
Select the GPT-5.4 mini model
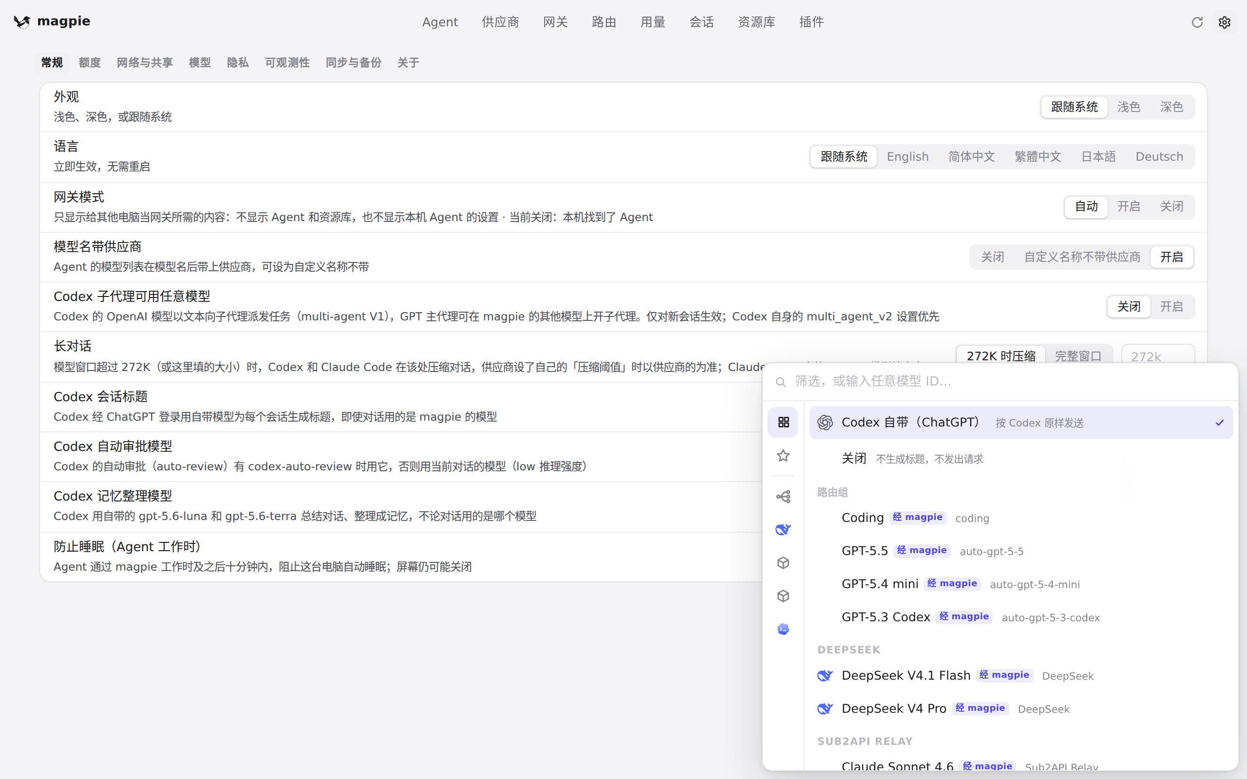1021,584
